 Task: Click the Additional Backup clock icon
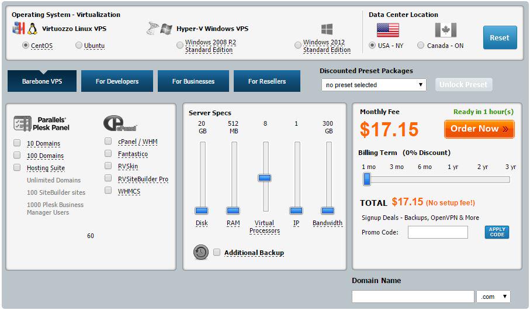pos(201,252)
